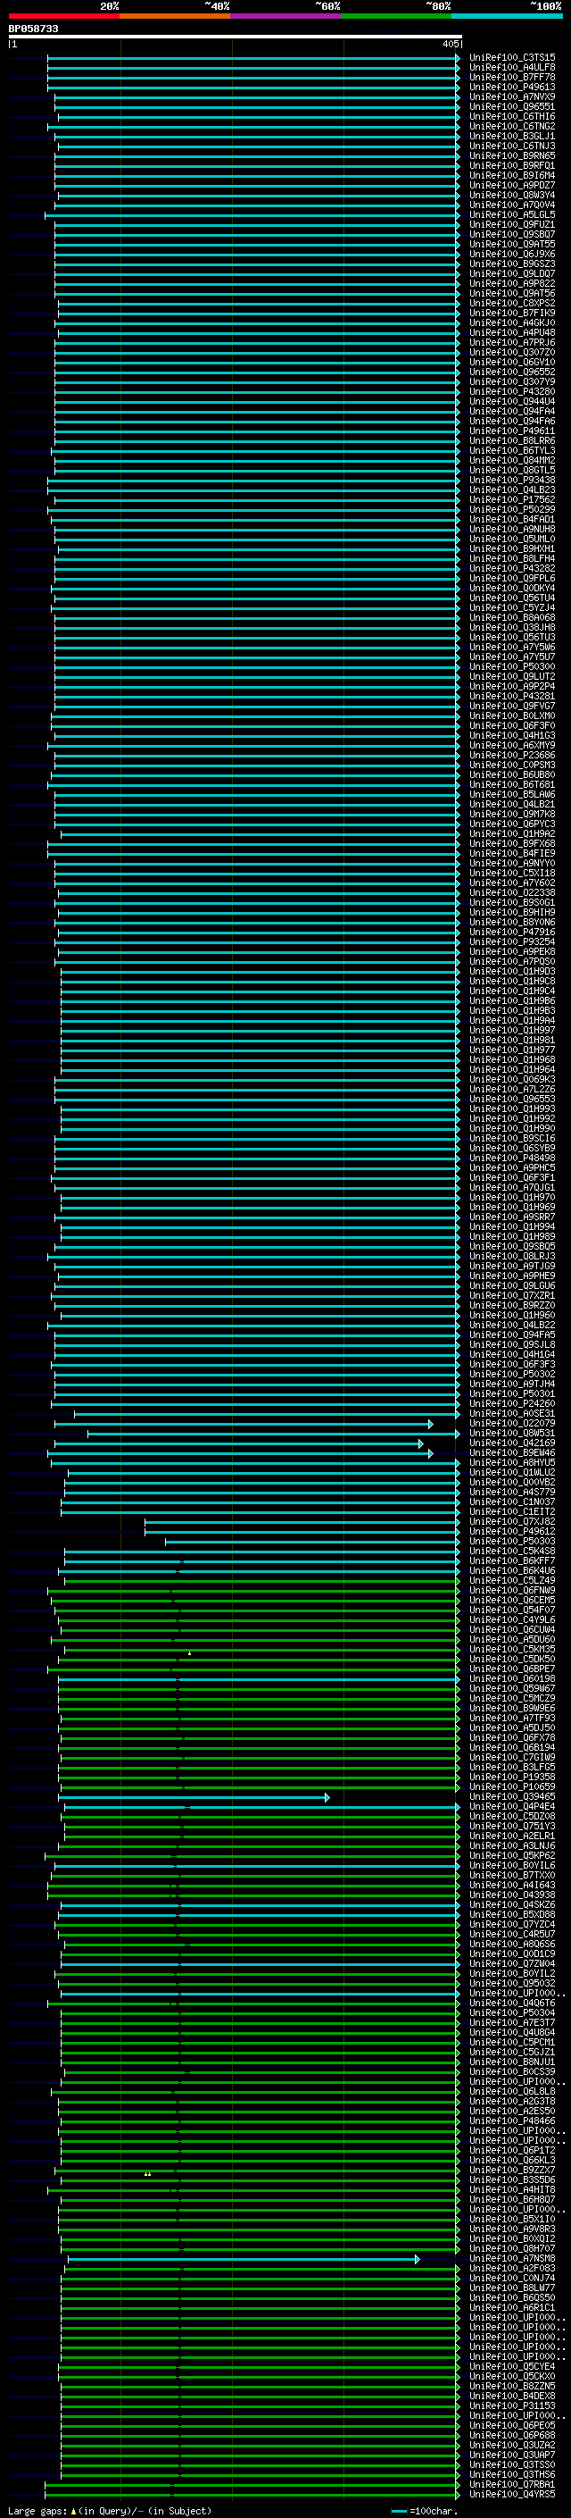Select the UniRef100_Q00VB2 label

click(511, 1482)
